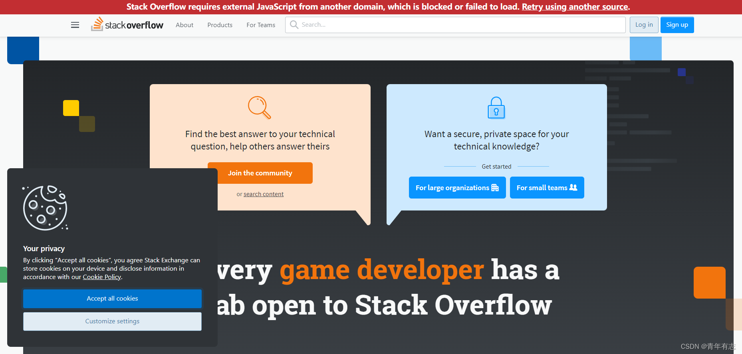Screen dimensions: 742x354
Task: Accept all cookies
Action: click(x=112, y=299)
